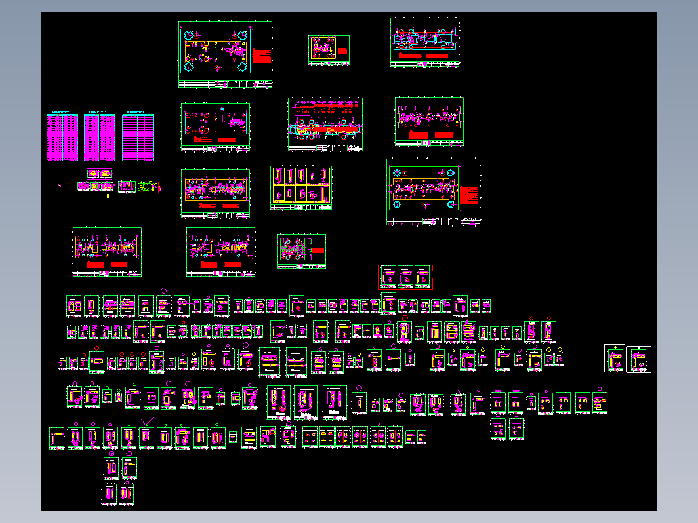The image size is (698, 523).
Task: Select the magenta-bordered pair of small views
Action: 99,174
